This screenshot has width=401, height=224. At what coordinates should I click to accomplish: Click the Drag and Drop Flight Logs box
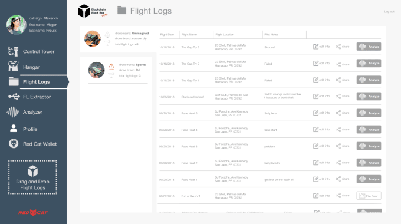[x=33, y=177]
